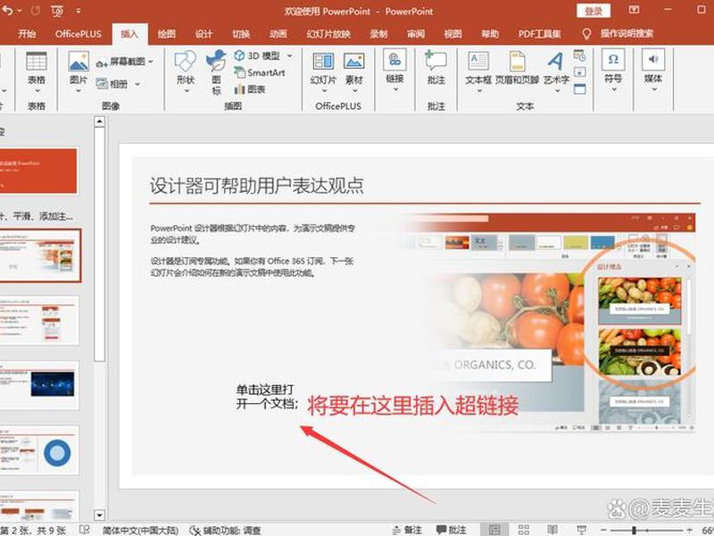Expand the 媒体 dropdown arrow
Image resolution: width=714 pixels, height=536 pixels.
[653, 89]
